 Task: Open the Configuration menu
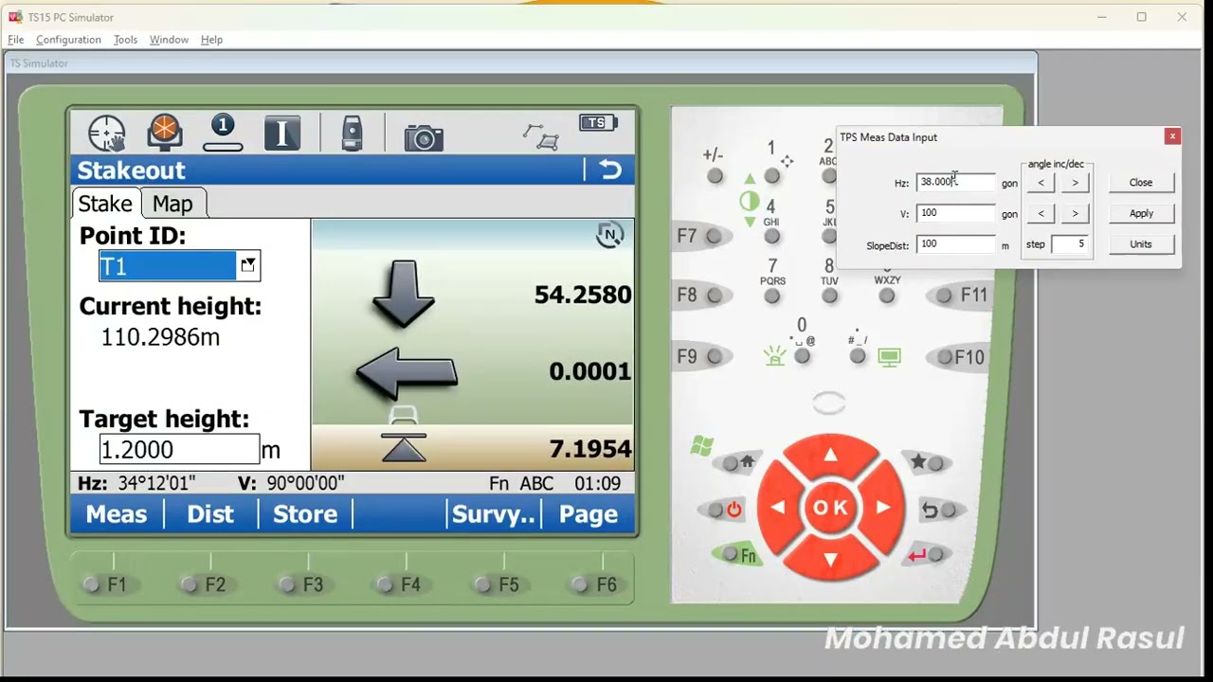click(68, 40)
